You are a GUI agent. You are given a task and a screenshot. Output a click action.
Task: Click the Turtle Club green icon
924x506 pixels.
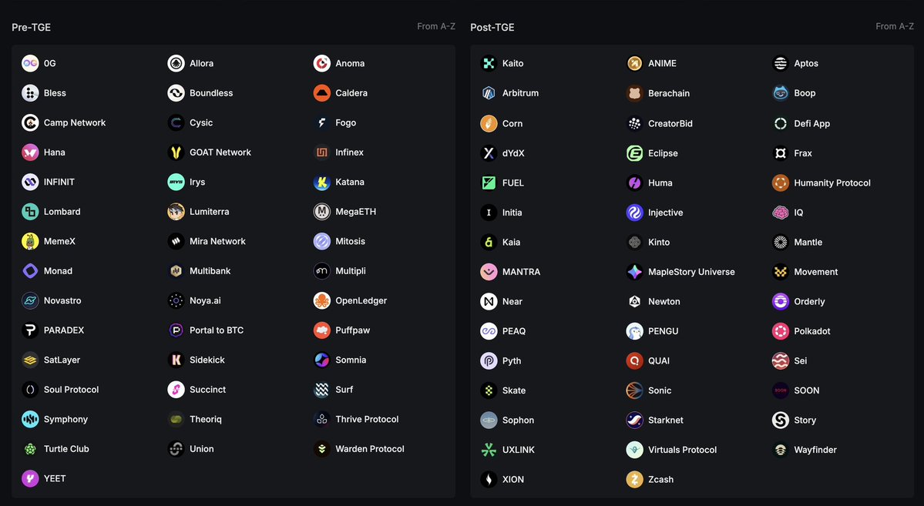(x=30, y=449)
